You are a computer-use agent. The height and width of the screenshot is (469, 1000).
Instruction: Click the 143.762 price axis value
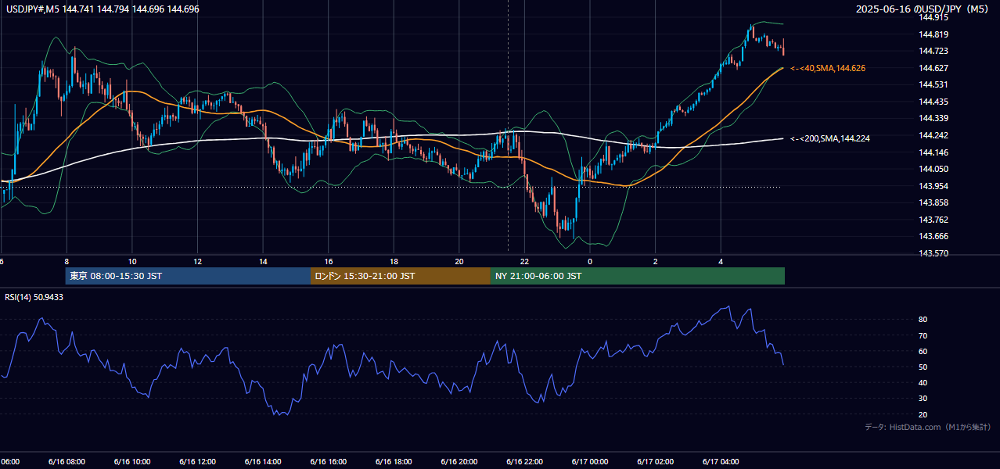tap(933, 220)
